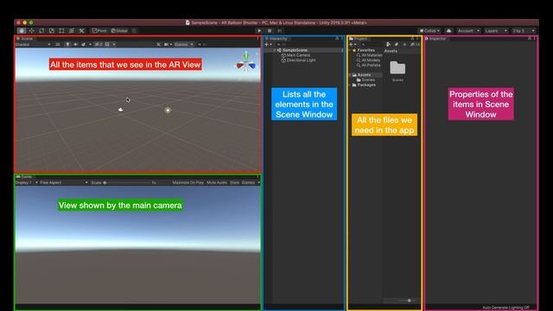Toggle Global handle rotation
553x311 pixels.
point(119,31)
